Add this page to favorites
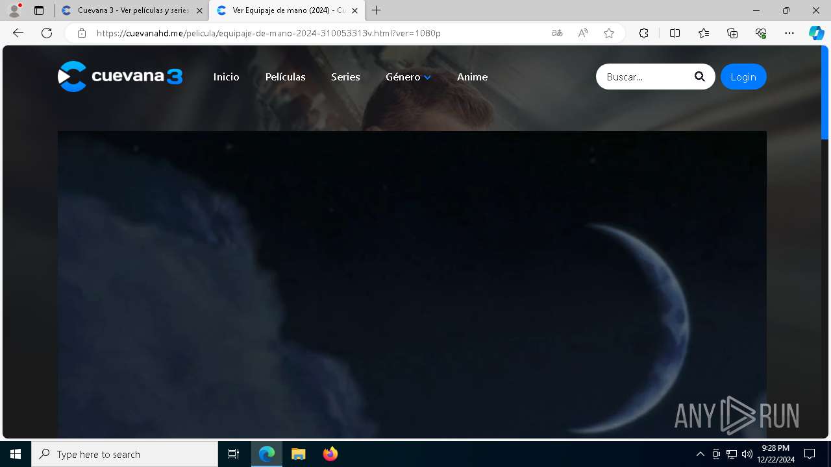831x467 pixels. click(609, 33)
